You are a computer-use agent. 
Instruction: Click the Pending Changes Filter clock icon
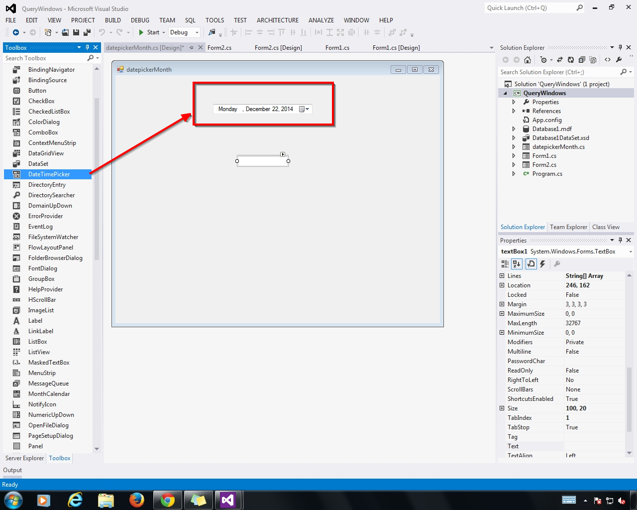coord(543,60)
